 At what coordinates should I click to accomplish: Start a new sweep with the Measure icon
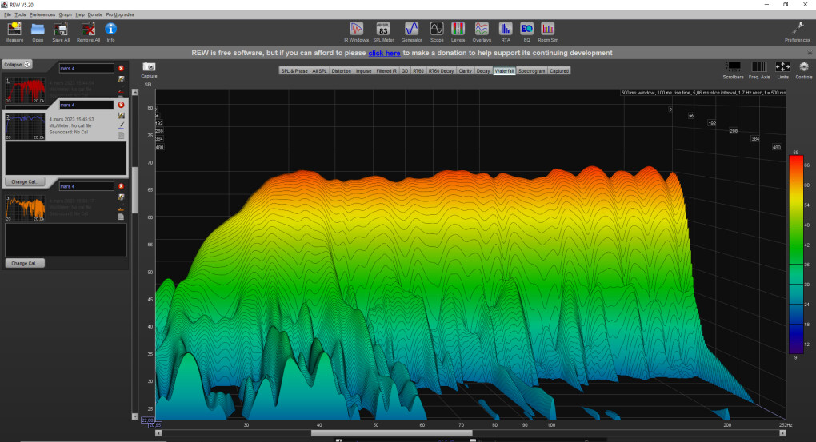coord(14,29)
